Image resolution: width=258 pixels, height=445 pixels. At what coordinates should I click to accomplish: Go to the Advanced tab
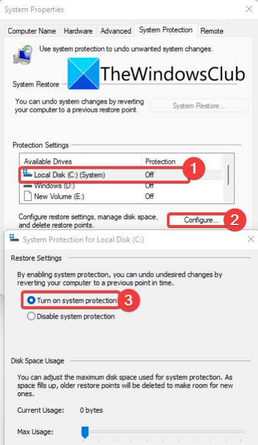click(x=116, y=31)
